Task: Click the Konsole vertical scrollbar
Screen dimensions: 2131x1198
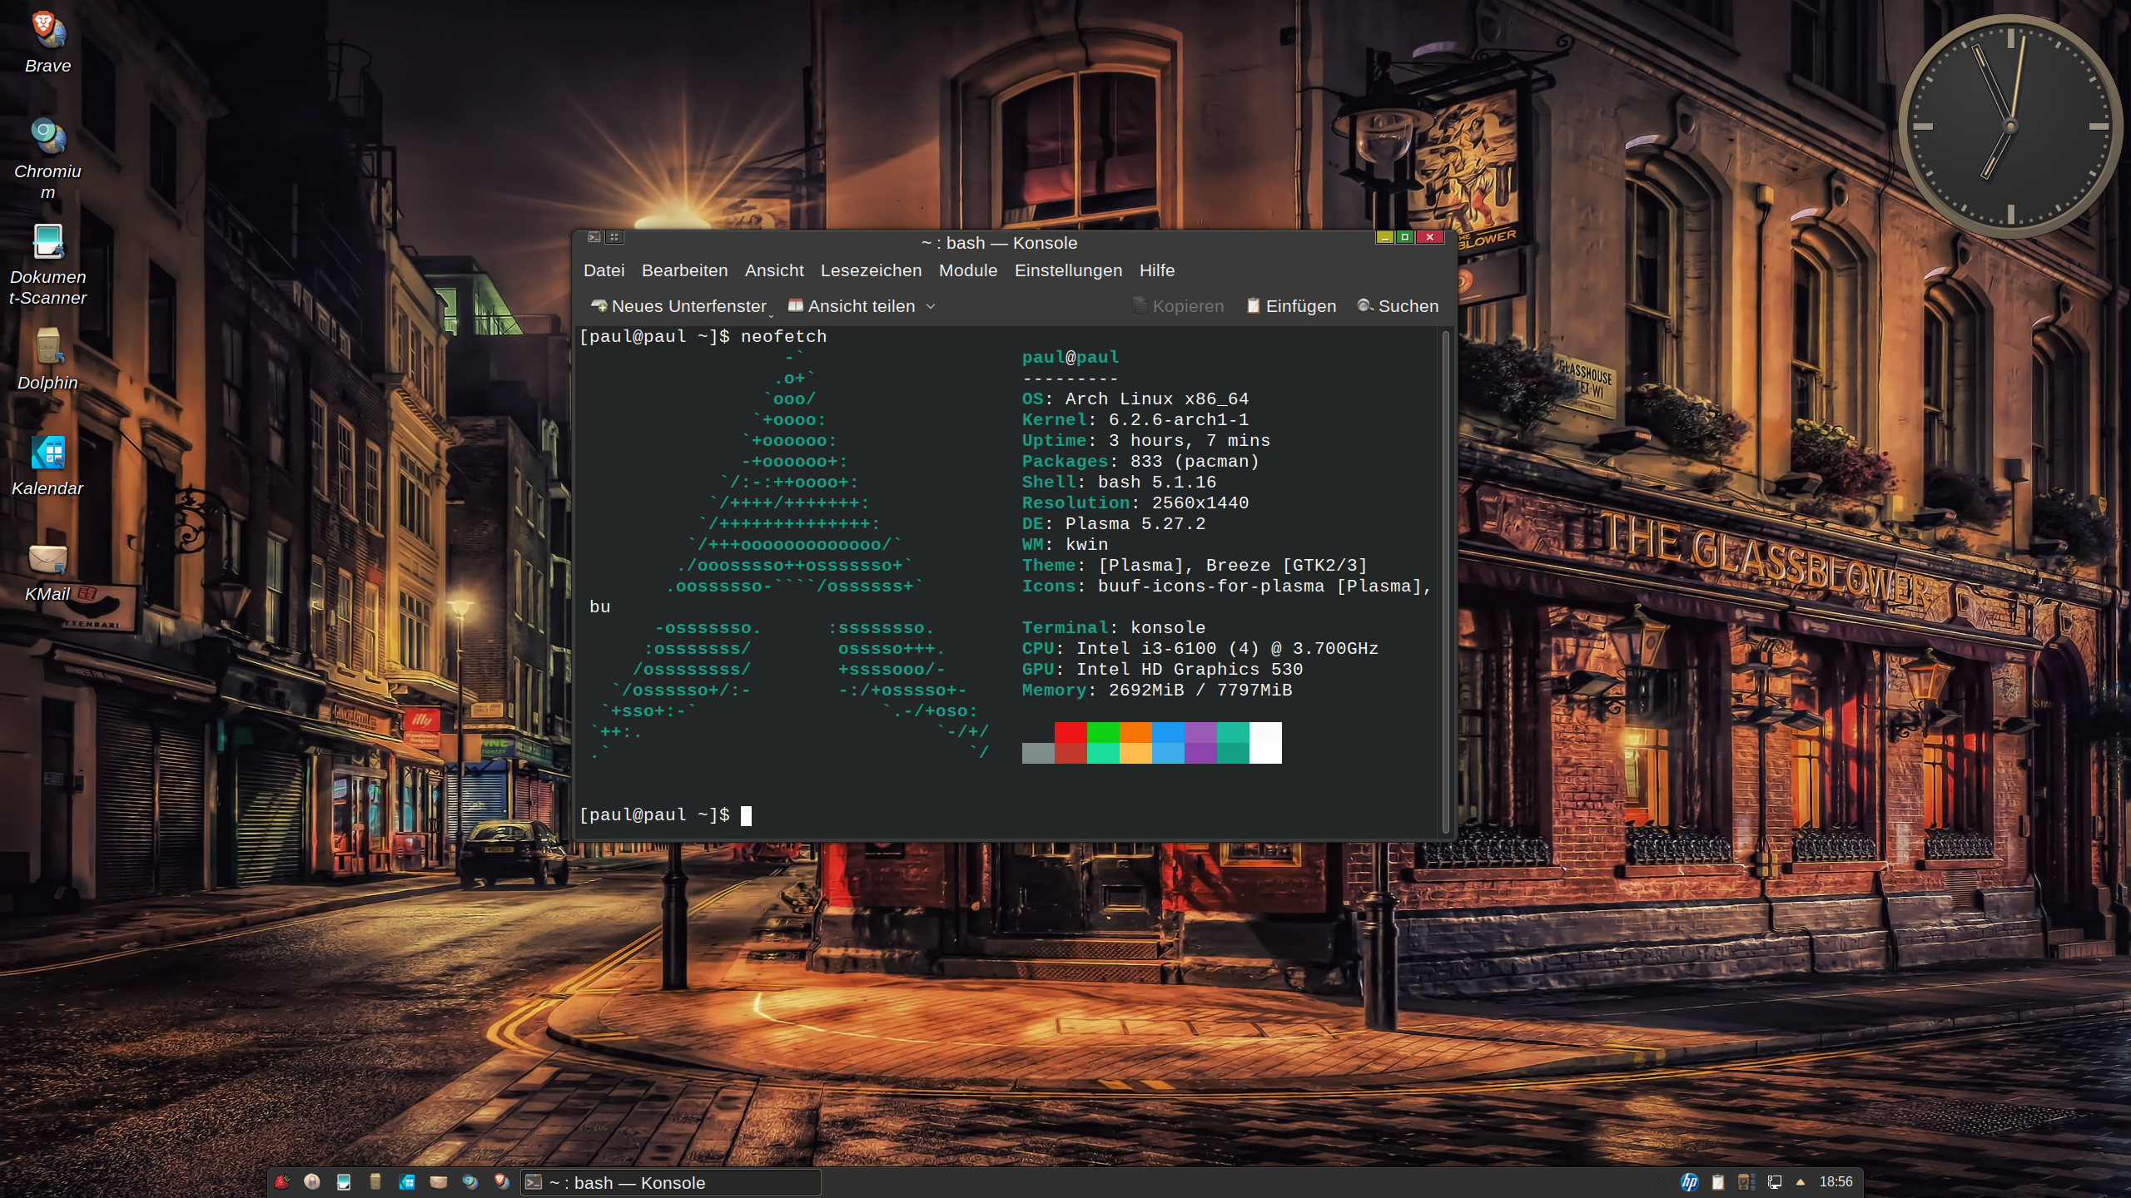Action: click(x=1445, y=582)
